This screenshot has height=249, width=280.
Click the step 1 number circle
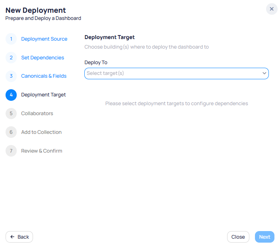(11, 39)
